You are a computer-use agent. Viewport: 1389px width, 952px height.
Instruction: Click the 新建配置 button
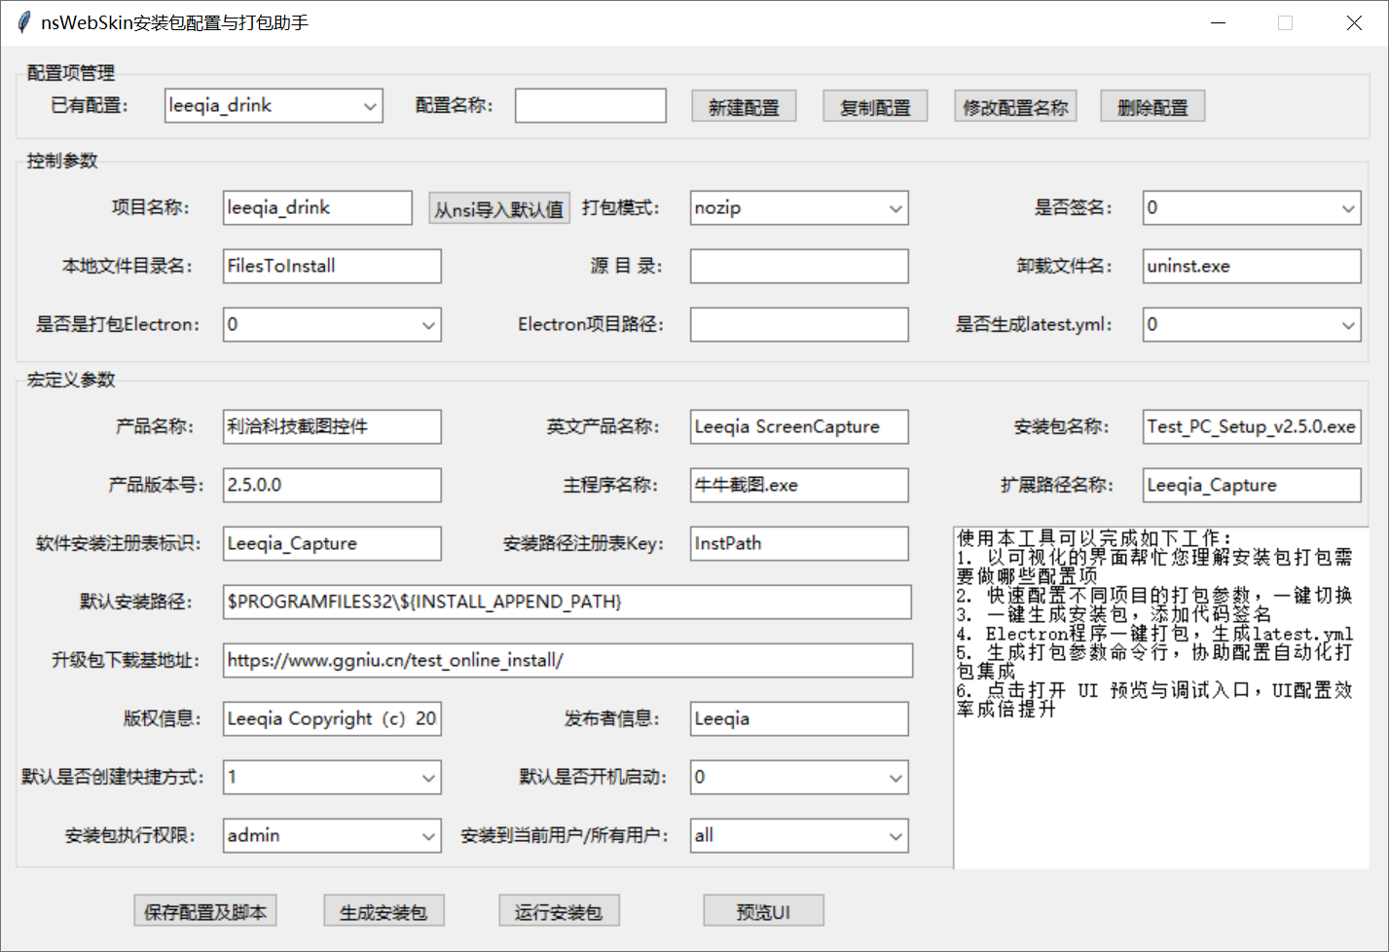[744, 107]
